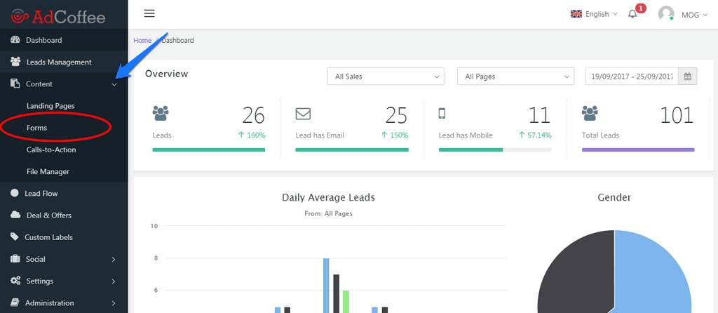
Task: Click the Administration book icon
Action: point(15,303)
